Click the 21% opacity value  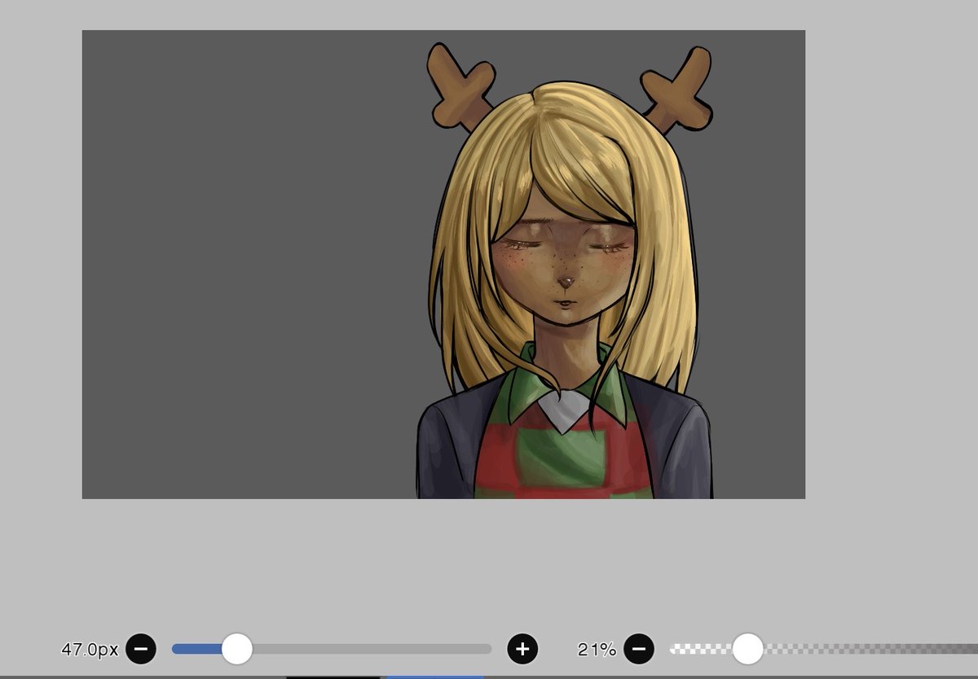(x=597, y=650)
